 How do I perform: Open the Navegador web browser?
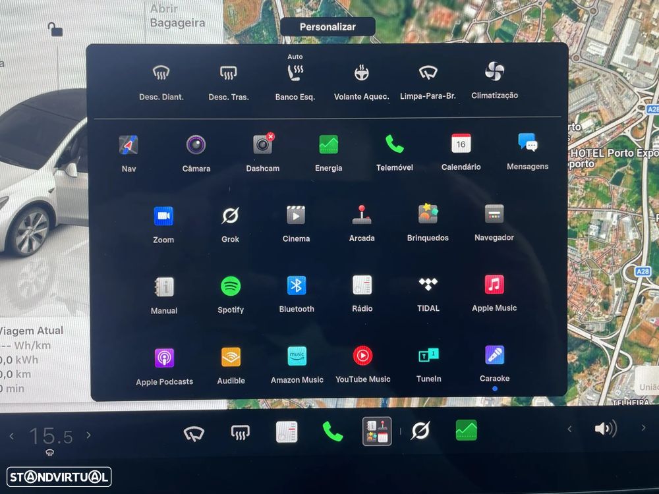494,223
